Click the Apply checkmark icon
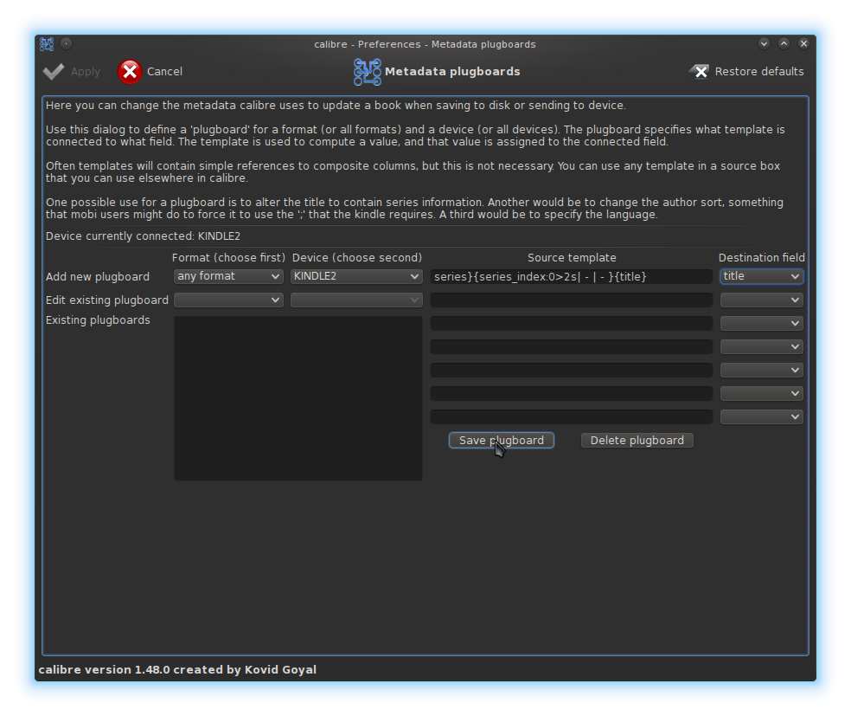The width and height of the screenshot is (851, 716). click(54, 72)
